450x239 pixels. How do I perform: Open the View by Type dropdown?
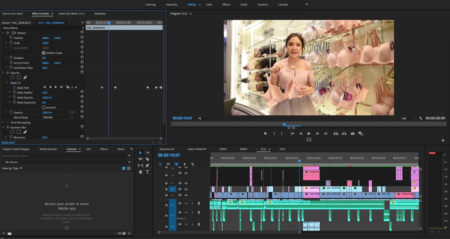pos(12,168)
